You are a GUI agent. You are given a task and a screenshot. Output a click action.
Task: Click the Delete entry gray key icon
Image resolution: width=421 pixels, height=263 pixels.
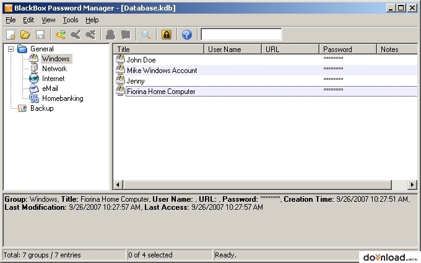click(90, 35)
